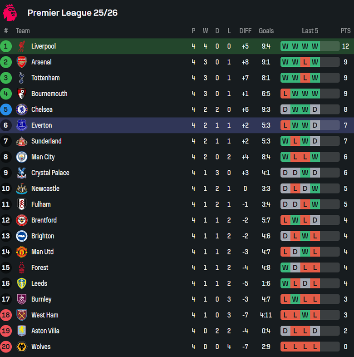Sort table by PTS column header
This screenshot has width=354, height=357.
[x=345, y=31]
